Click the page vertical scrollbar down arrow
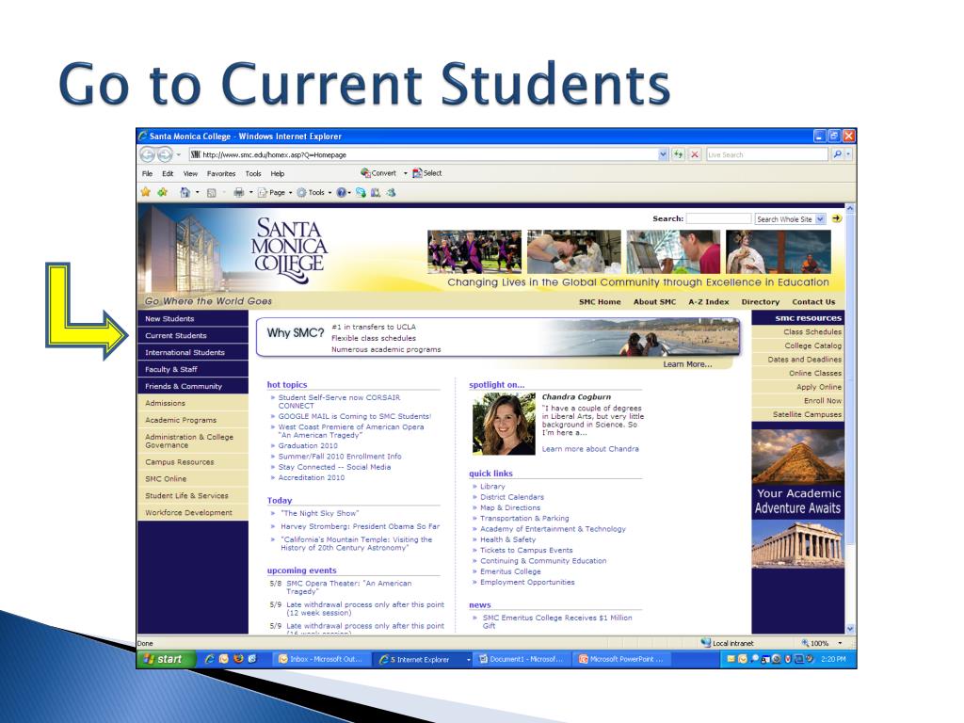This screenshot has height=723, width=964. pyautogui.click(x=850, y=629)
